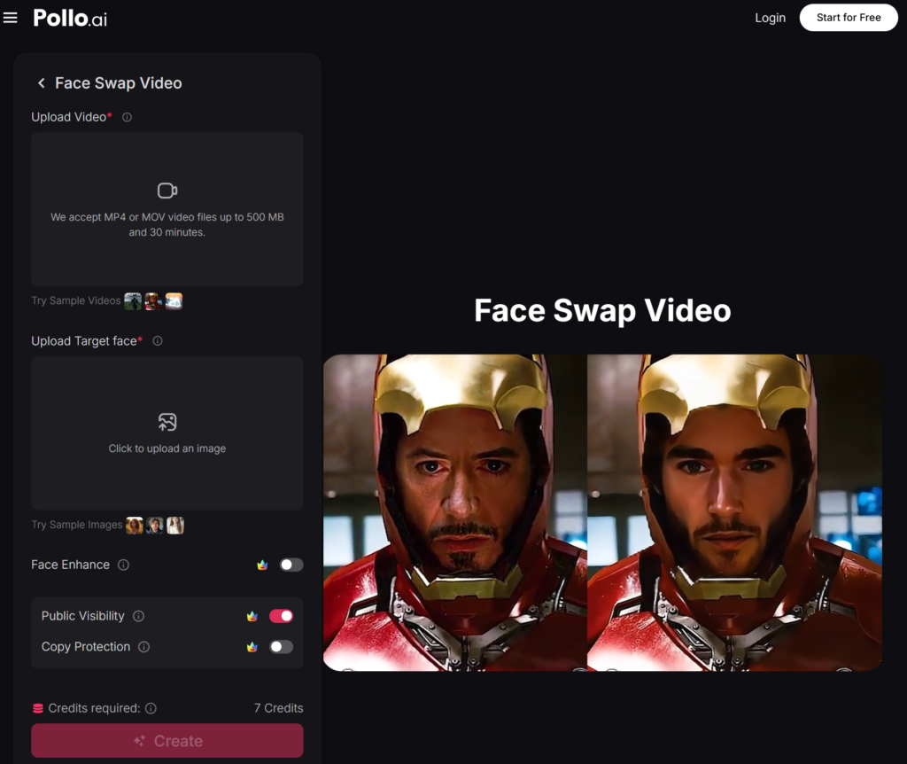The width and height of the screenshot is (907, 764).
Task: Click the 'Try Sample Videos' text
Action: (x=76, y=301)
